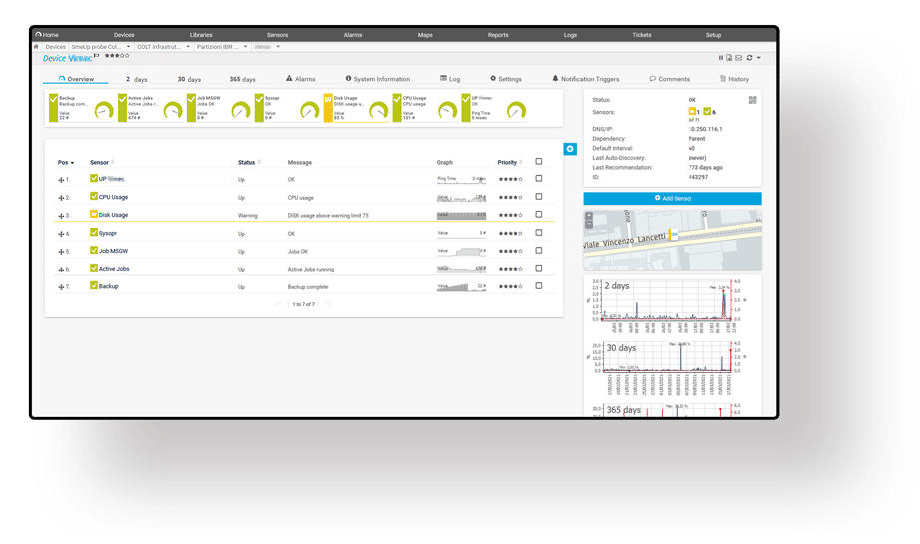Click the Disk Usage gauge at the top
The height and width of the screenshot is (544, 920).
tap(359, 108)
